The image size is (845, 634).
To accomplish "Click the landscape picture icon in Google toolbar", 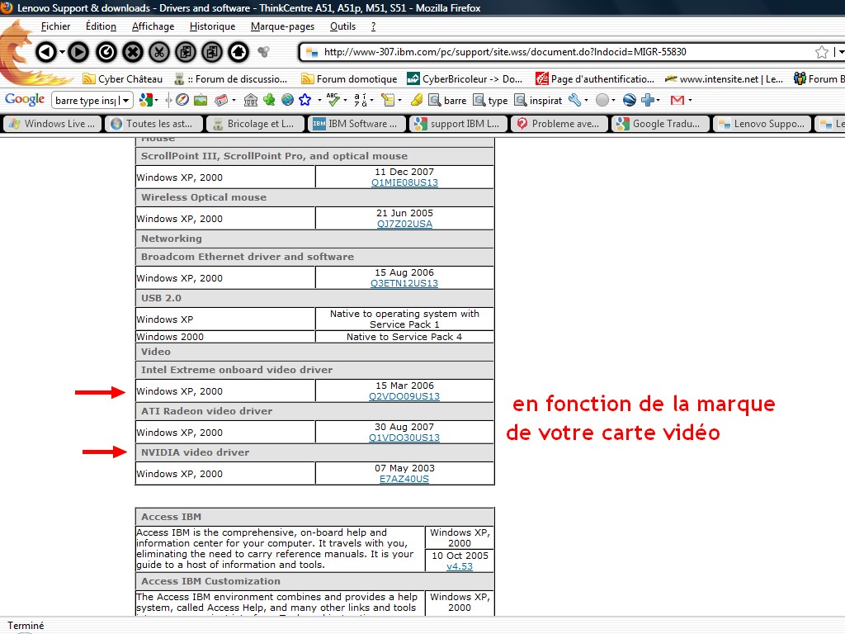I will coord(201,100).
